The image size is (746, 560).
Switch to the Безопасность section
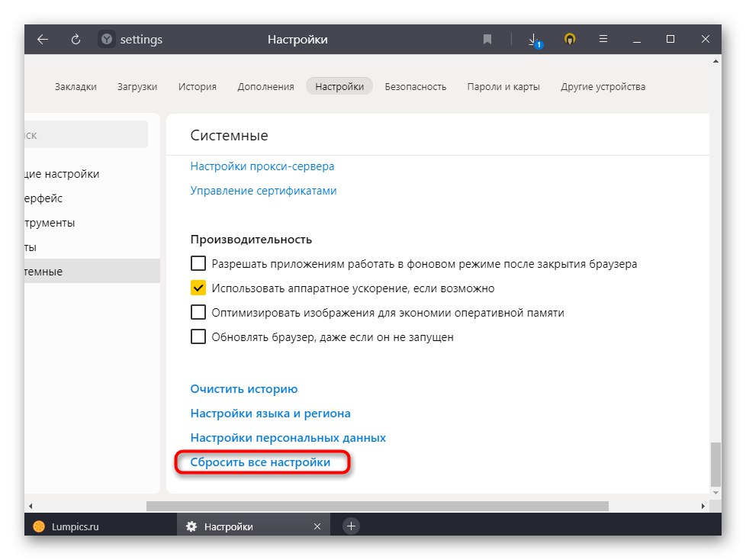(x=416, y=86)
